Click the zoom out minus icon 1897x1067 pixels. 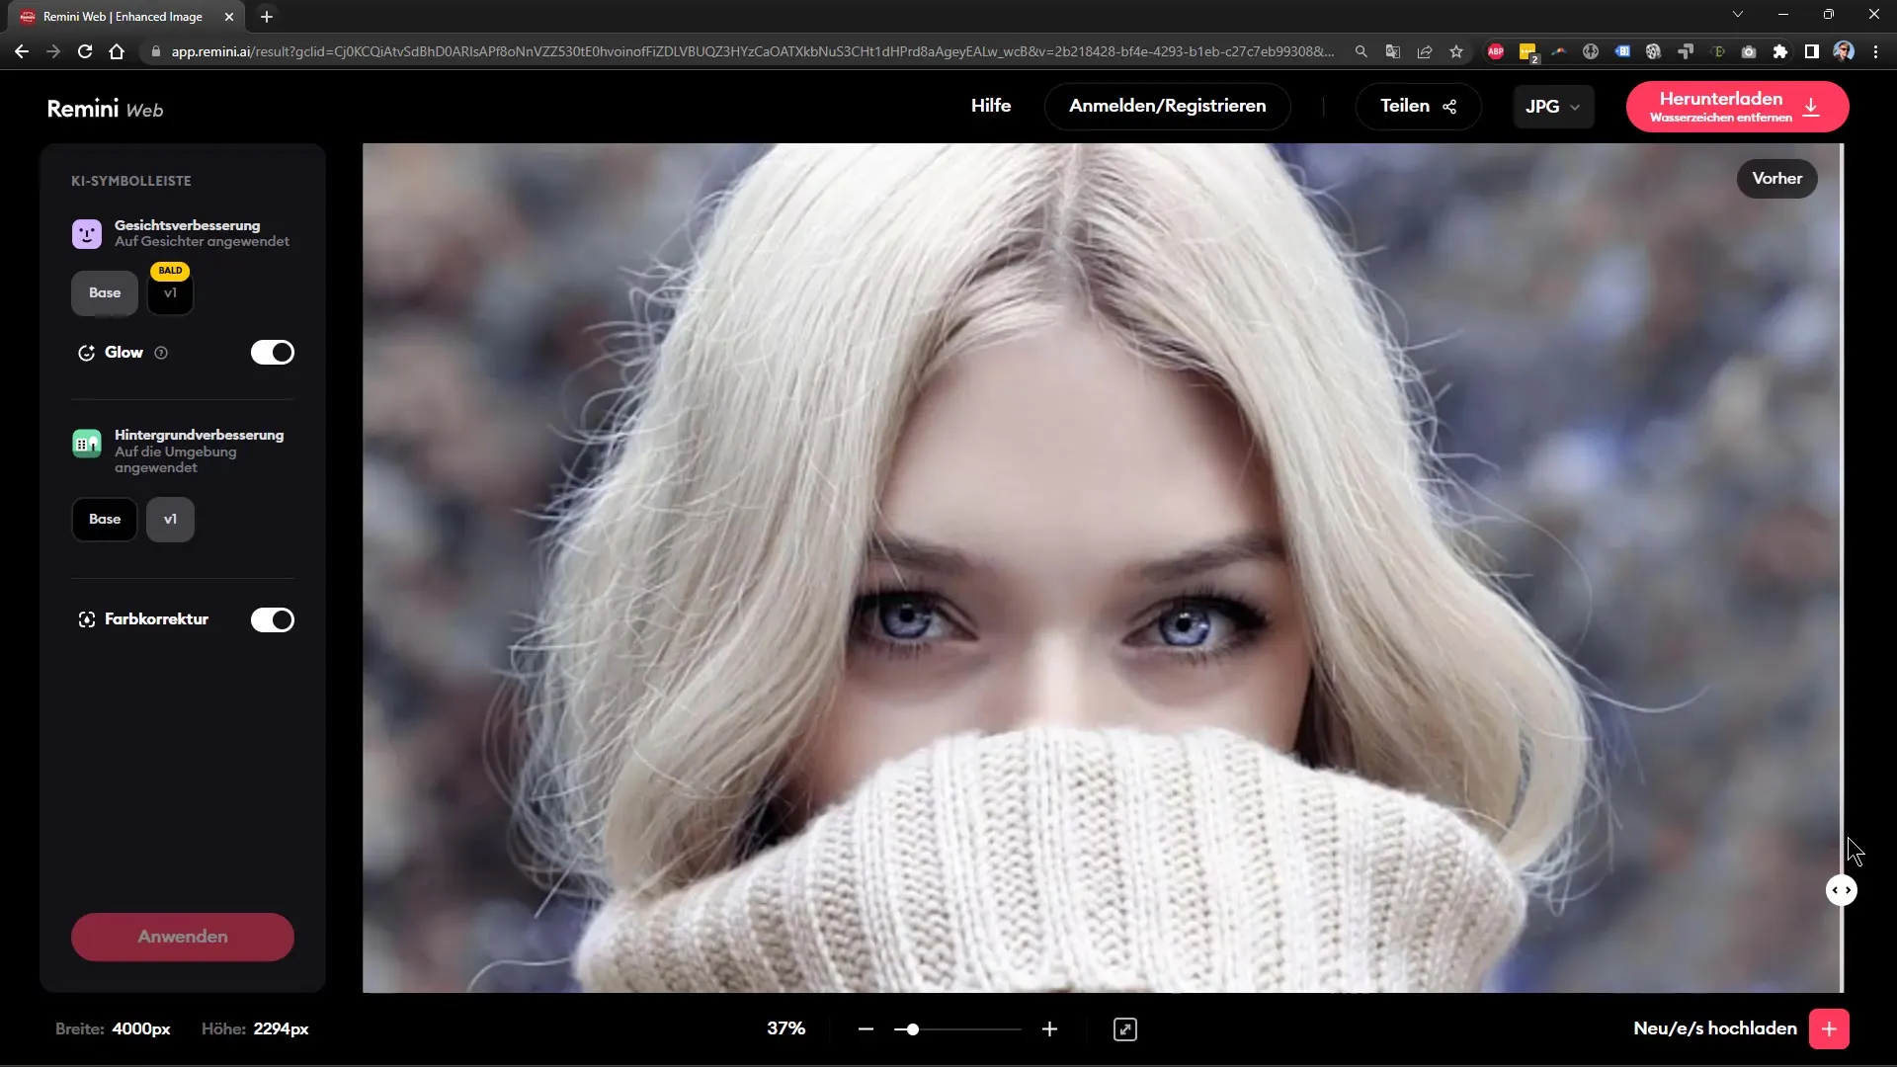[x=866, y=1029]
